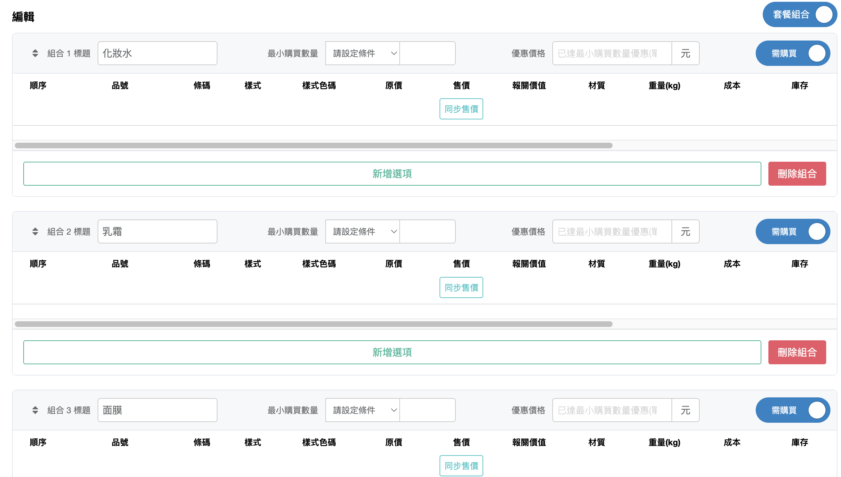The image size is (841, 477).
Task: Click 同步售價 button in 化妝水 group
Action: (x=461, y=109)
